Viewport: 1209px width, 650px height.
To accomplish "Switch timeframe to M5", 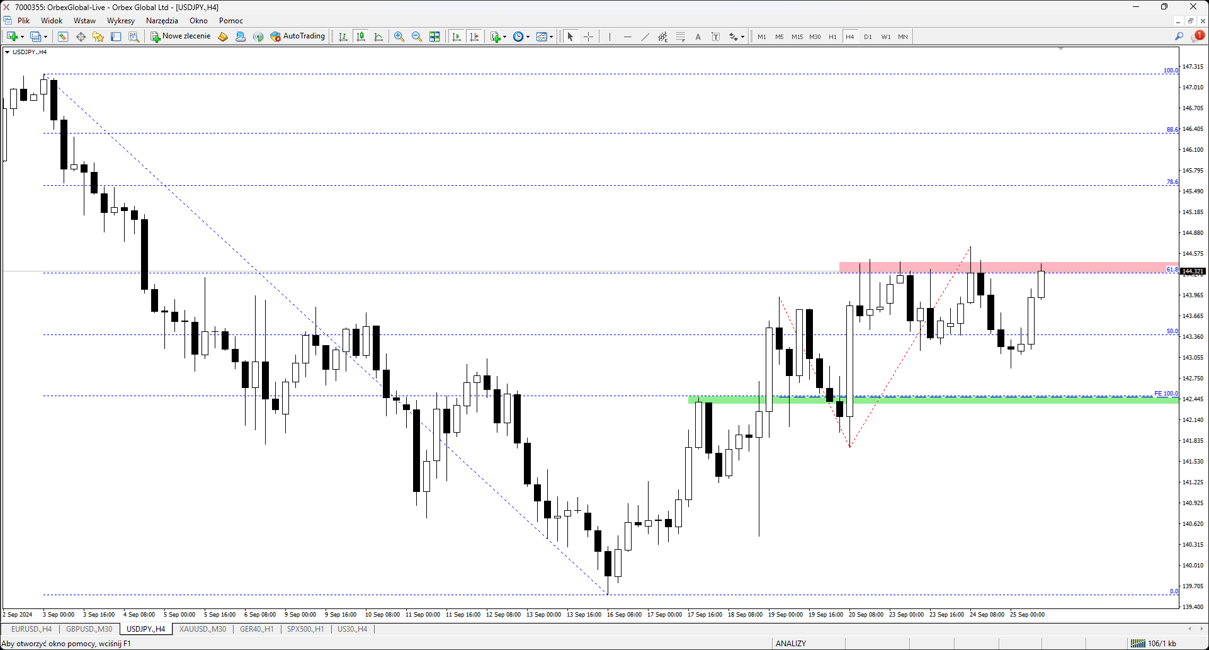I will click(x=780, y=37).
